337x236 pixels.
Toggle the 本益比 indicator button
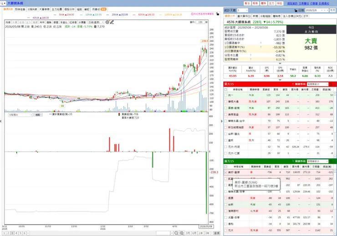(x=63, y=22)
